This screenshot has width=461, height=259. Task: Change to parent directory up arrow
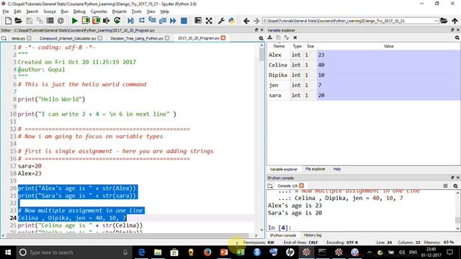[x=455, y=21]
